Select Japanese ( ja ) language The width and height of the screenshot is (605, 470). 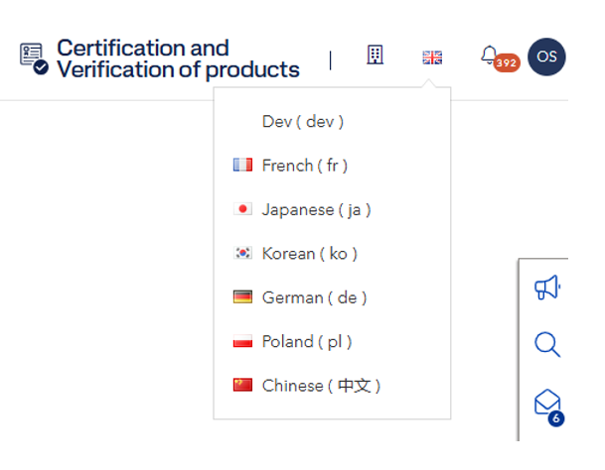click(316, 209)
